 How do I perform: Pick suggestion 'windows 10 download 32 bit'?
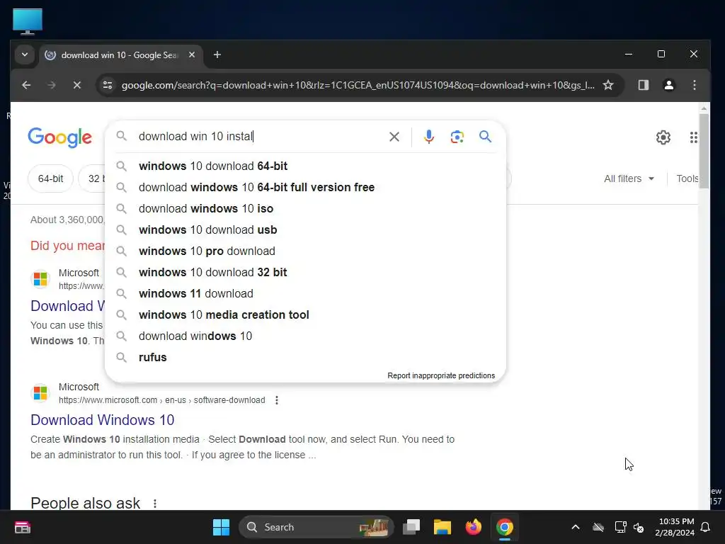[306, 273]
